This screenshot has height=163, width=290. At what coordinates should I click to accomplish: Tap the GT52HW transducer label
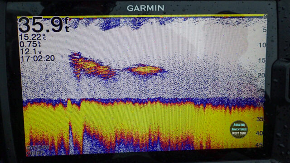pyautogui.click(x=38, y=148)
